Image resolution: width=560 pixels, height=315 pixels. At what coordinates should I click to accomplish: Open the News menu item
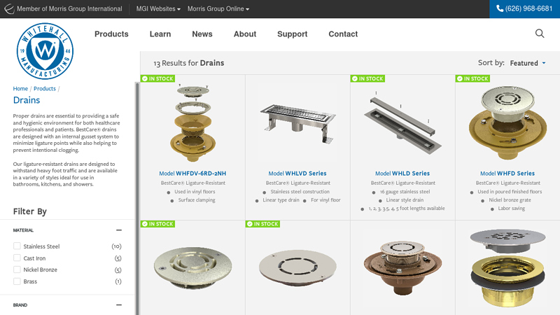pos(202,34)
